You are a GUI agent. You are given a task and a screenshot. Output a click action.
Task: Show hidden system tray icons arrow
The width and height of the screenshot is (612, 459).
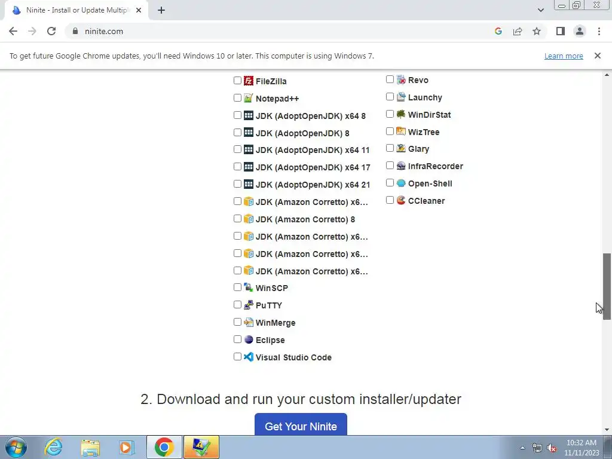tap(522, 447)
